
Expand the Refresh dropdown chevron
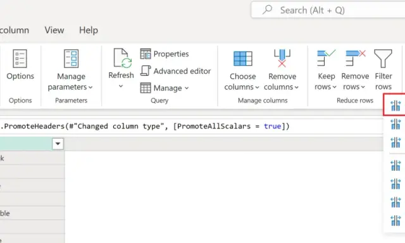pyautogui.click(x=121, y=86)
